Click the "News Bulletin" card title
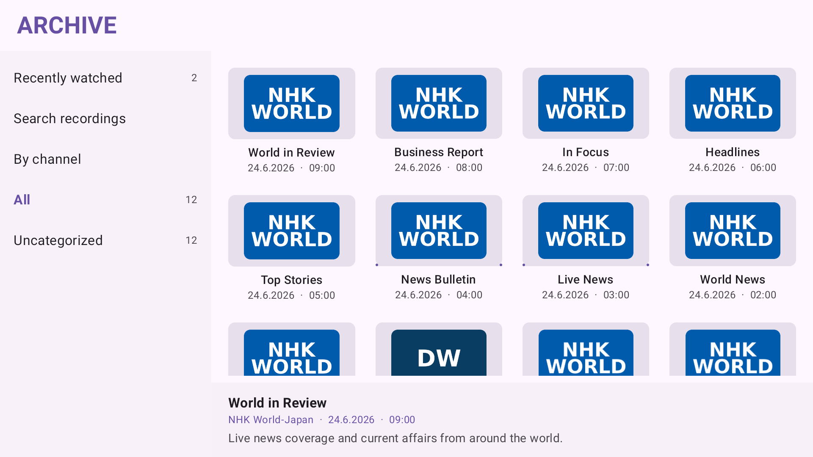Viewport: 813px width, 457px height. tap(438, 279)
